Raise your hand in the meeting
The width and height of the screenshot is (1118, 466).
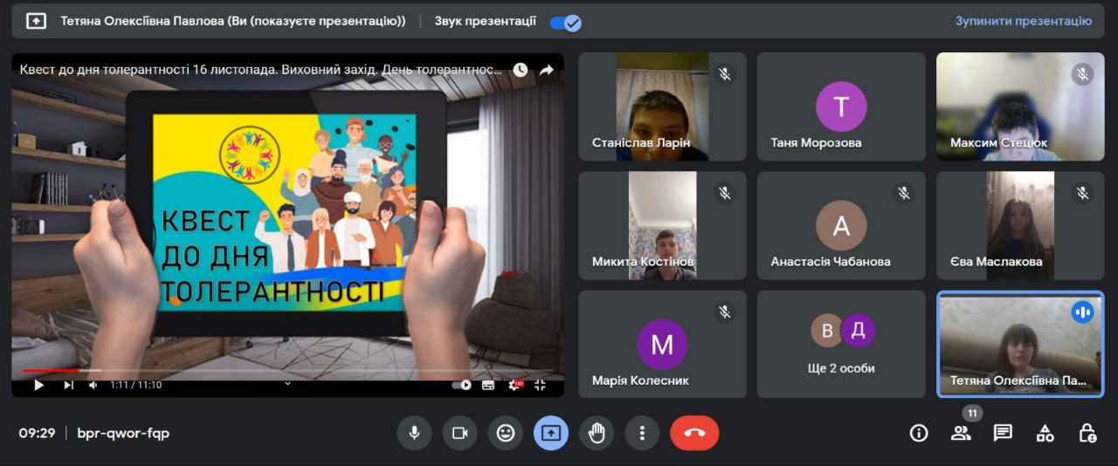[x=597, y=433]
